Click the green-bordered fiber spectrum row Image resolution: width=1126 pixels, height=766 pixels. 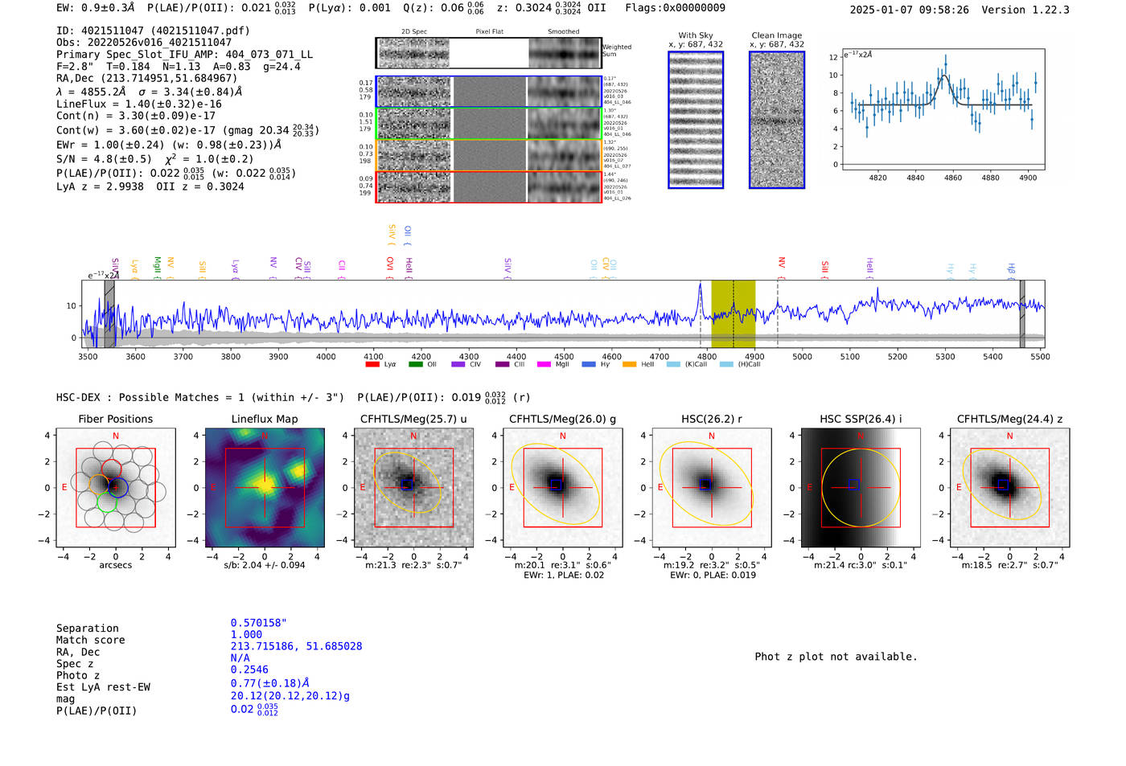489,124
